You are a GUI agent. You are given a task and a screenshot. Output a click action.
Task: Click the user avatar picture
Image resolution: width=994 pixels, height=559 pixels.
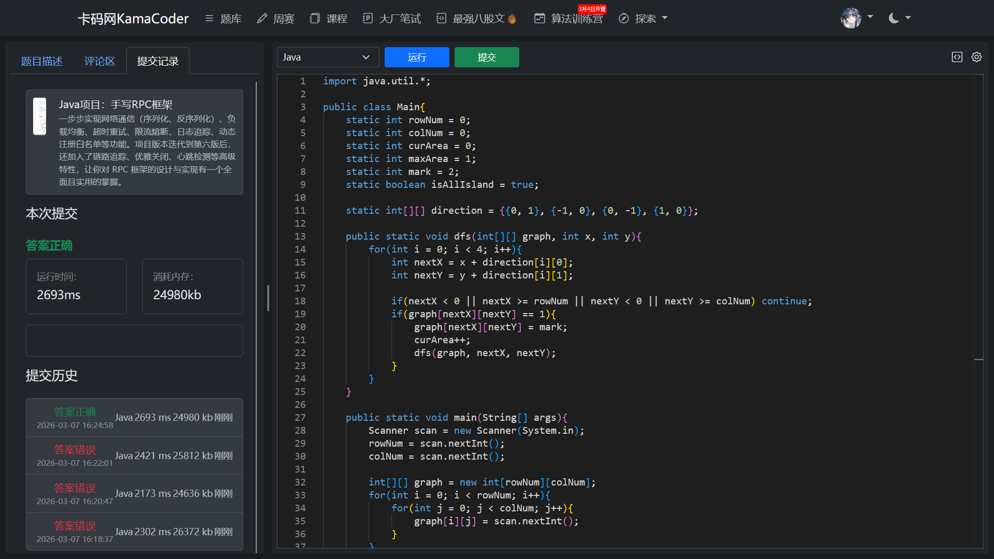pyautogui.click(x=851, y=18)
